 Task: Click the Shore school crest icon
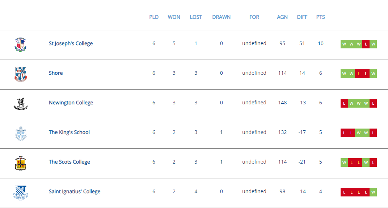point(21,74)
